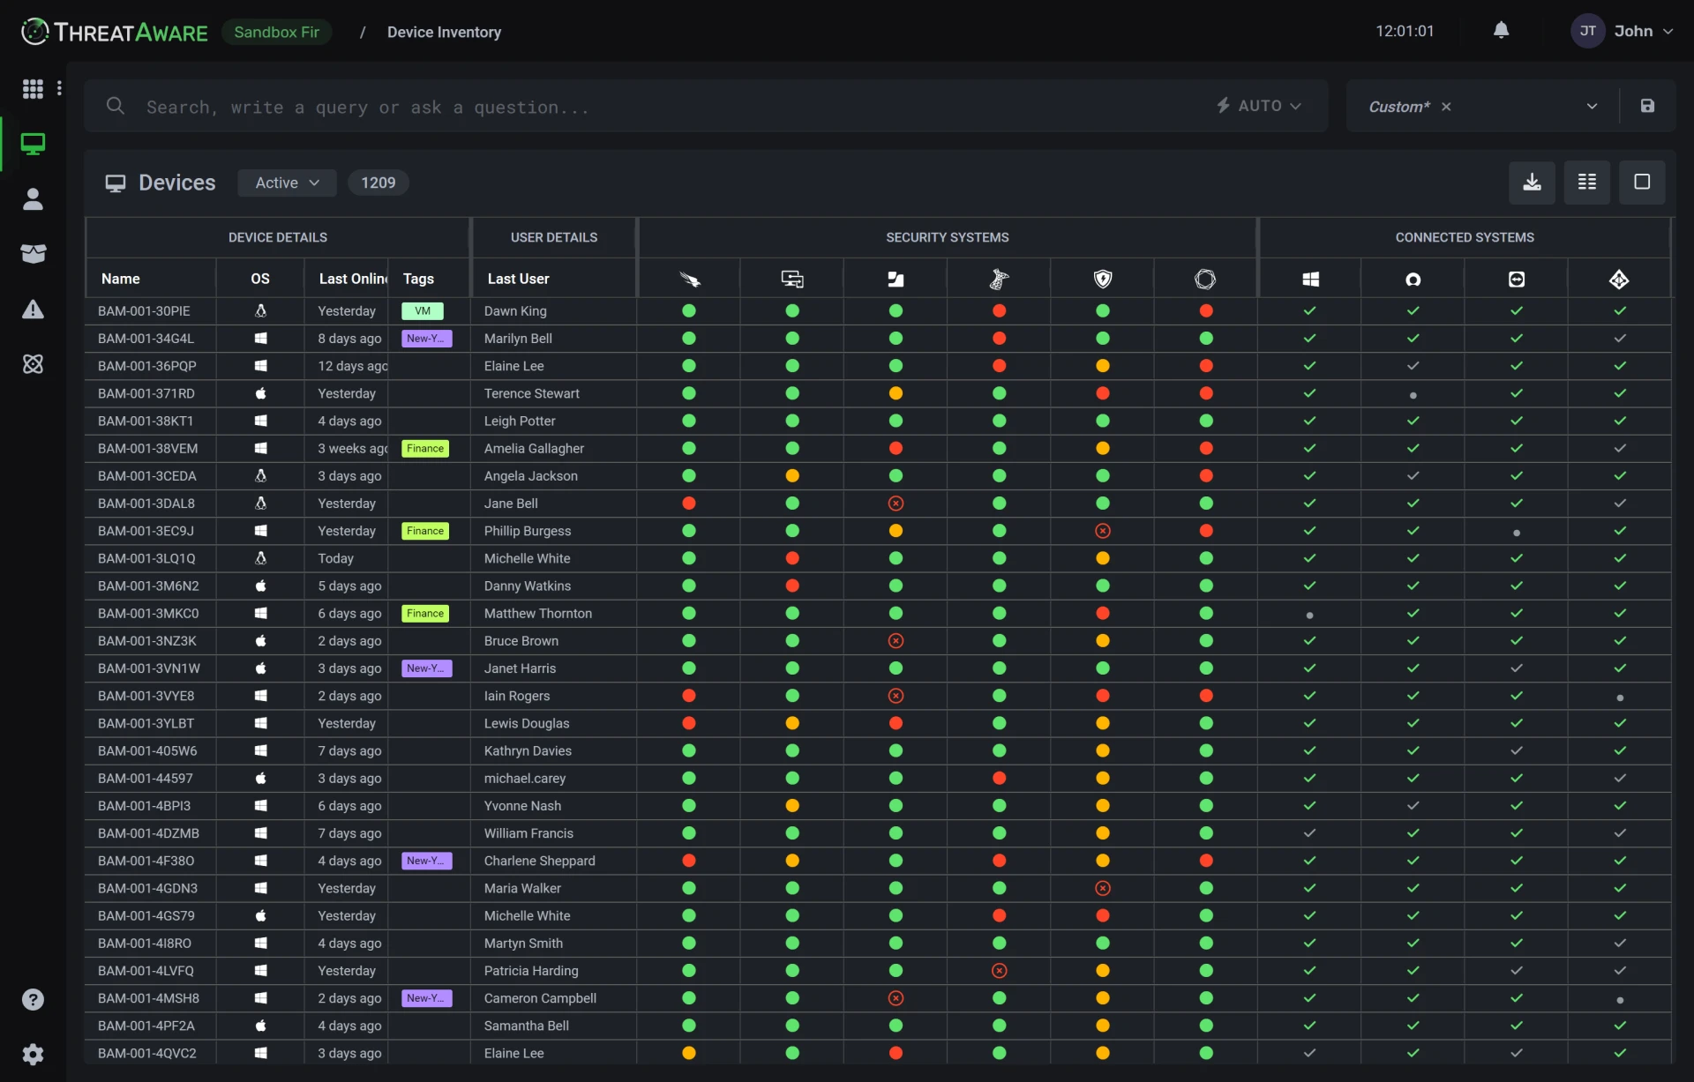Viewport: 1694px width, 1082px height.
Task: Open the help question mark icon
Action: 33,999
